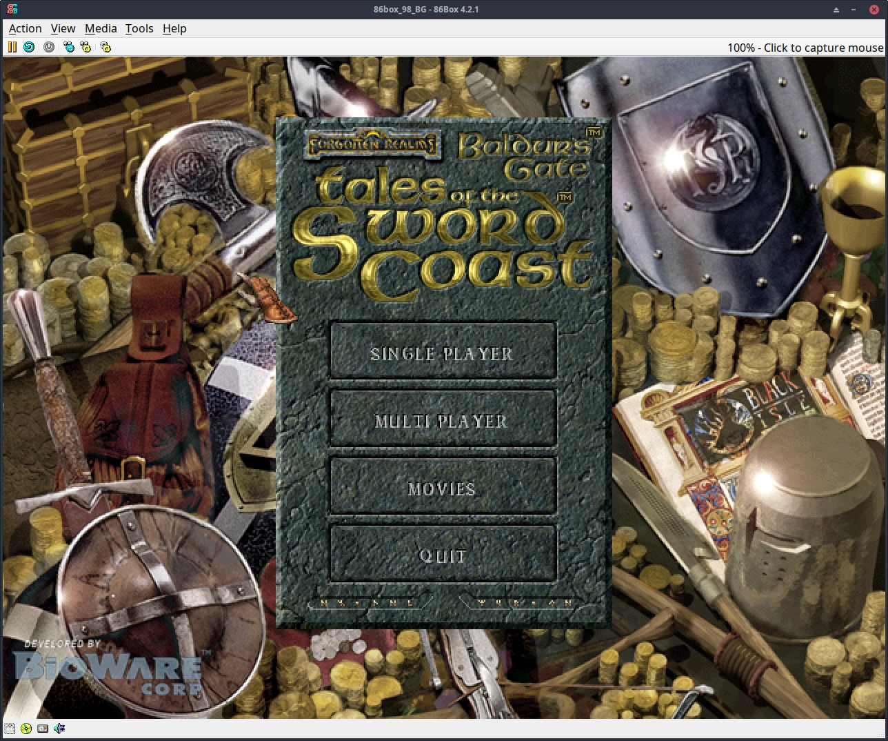Close the 86Box window

[874, 9]
